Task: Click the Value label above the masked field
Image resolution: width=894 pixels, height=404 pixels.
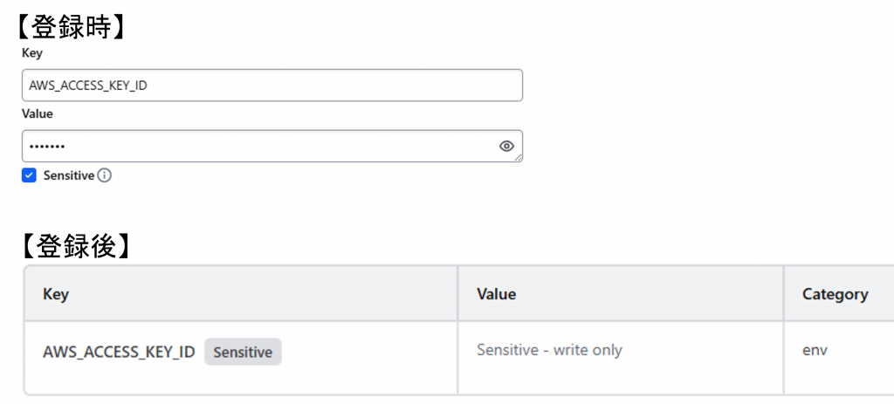Action: tap(38, 113)
